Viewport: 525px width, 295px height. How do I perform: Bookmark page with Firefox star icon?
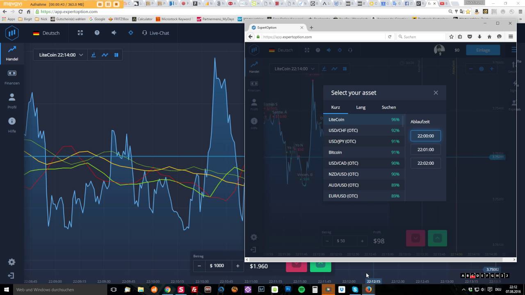(452, 36)
